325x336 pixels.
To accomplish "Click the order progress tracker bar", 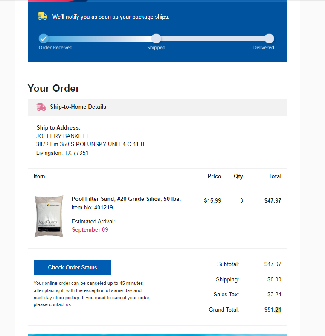I will coord(156,38).
